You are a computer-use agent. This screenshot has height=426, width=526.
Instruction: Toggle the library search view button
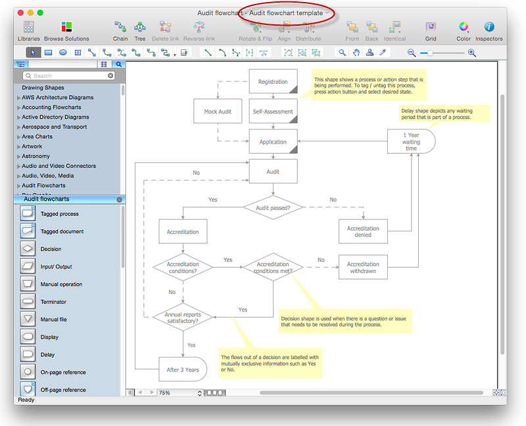(118, 64)
